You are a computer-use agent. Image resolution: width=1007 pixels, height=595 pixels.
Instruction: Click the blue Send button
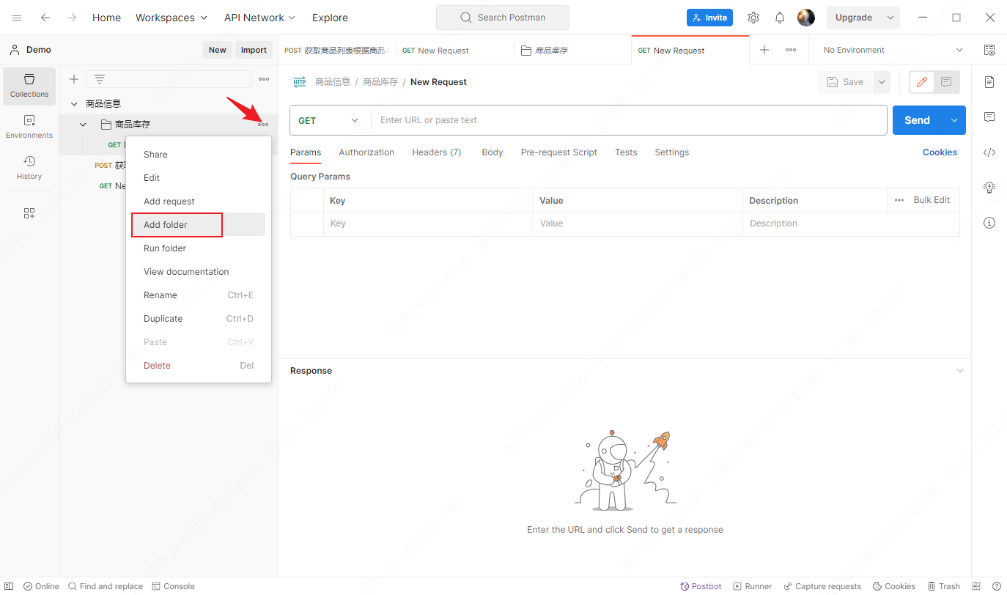[x=917, y=120]
